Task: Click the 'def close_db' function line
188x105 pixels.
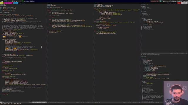Action: pos(100,22)
